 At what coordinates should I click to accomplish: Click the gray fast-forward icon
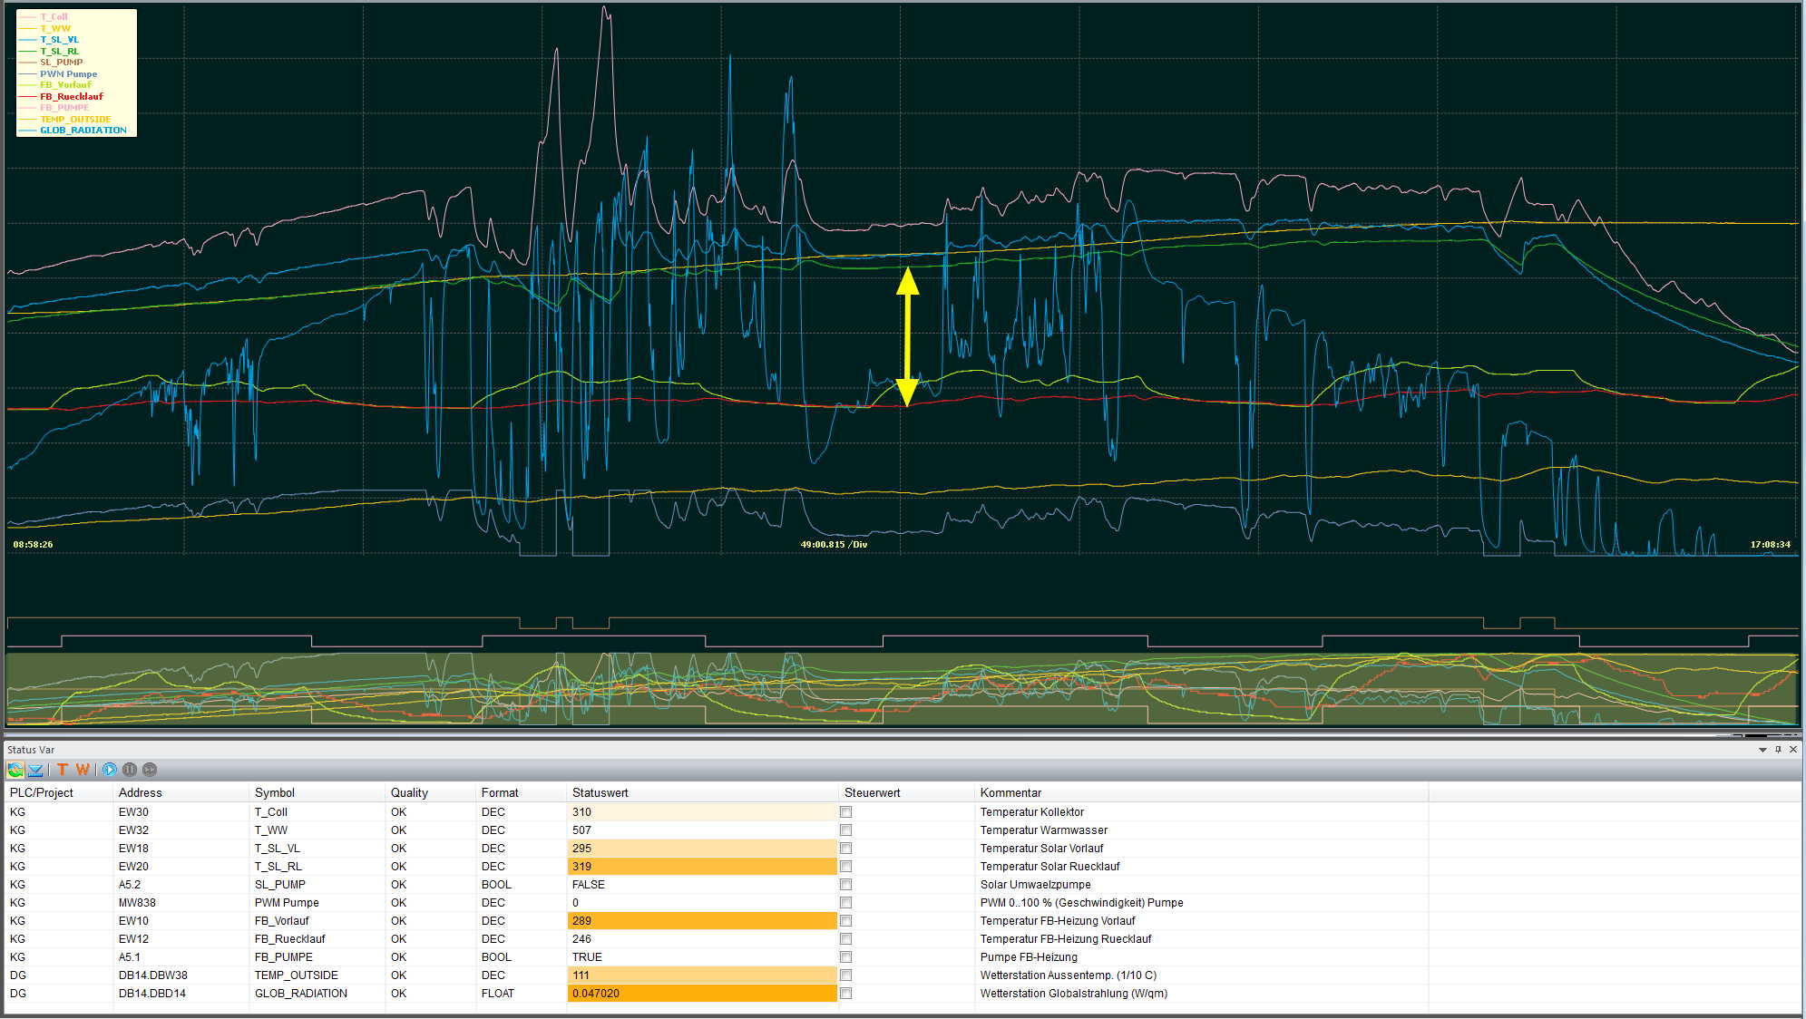tap(150, 770)
